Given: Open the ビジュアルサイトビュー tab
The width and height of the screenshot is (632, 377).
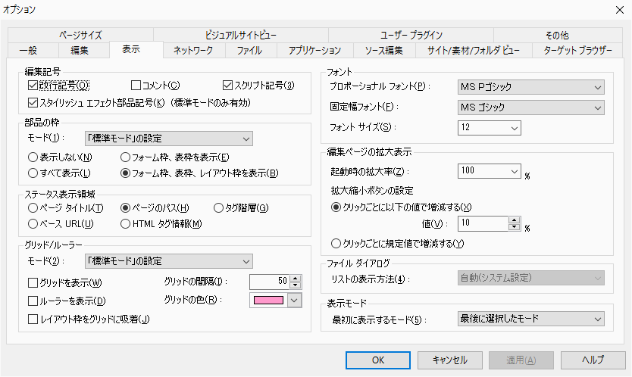Looking at the screenshot, I should tap(240, 35).
